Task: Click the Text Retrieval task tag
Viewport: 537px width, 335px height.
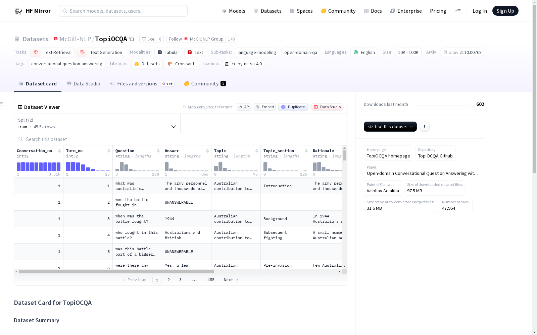Action: (x=52, y=52)
